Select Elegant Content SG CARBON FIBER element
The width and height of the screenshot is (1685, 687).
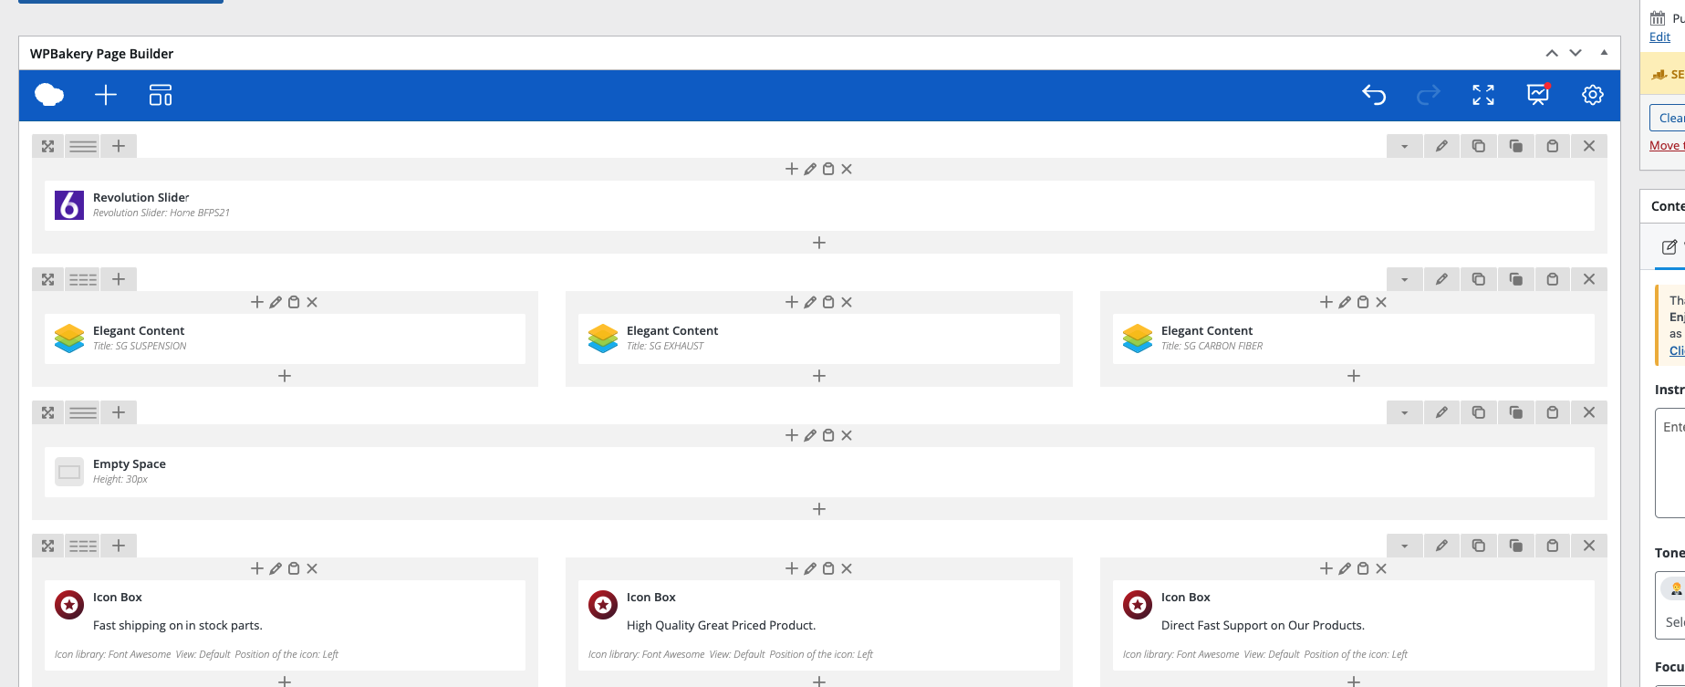(x=1354, y=338)
